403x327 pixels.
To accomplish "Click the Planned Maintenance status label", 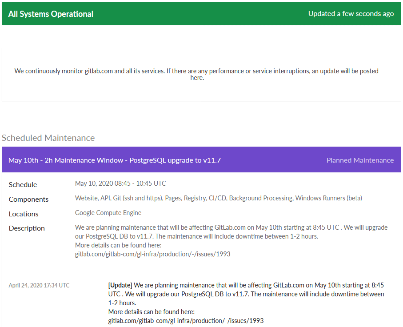I will [x=360, y=160].
